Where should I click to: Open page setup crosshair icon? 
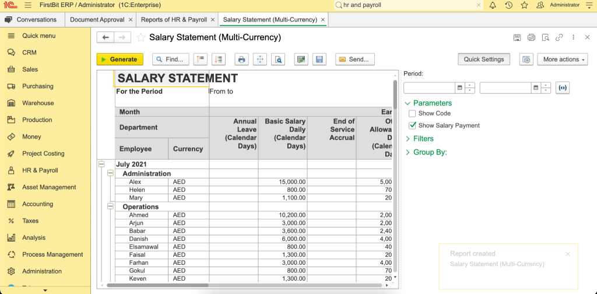tap(260, 60)
